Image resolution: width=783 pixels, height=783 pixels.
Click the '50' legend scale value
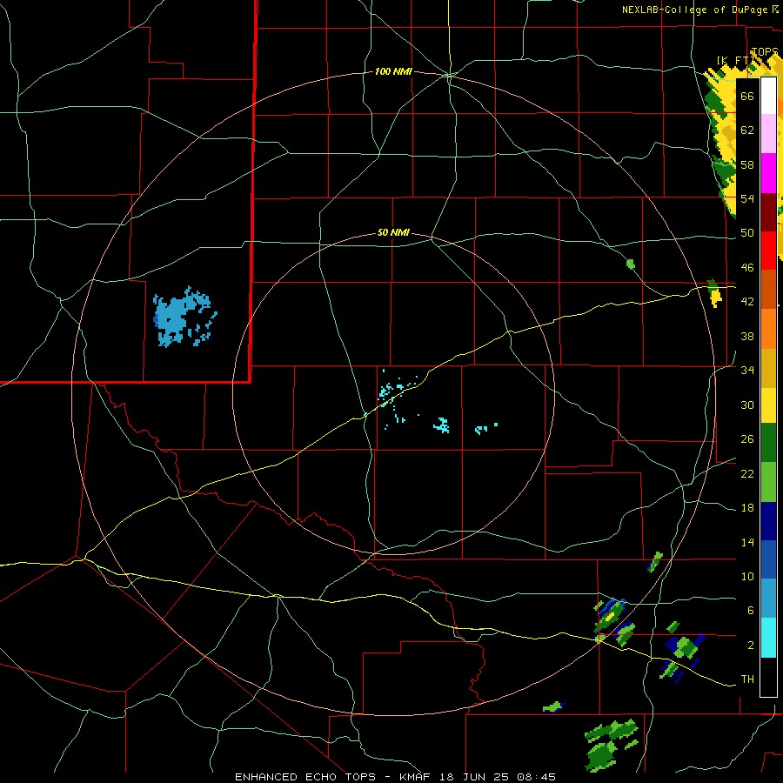[x=747, y=233]
